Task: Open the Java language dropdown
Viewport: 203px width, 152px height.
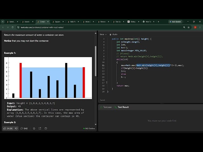Action: 103,35
